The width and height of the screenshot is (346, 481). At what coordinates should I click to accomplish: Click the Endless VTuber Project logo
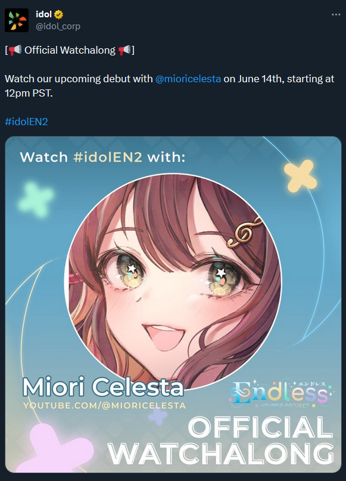point(281,393)
